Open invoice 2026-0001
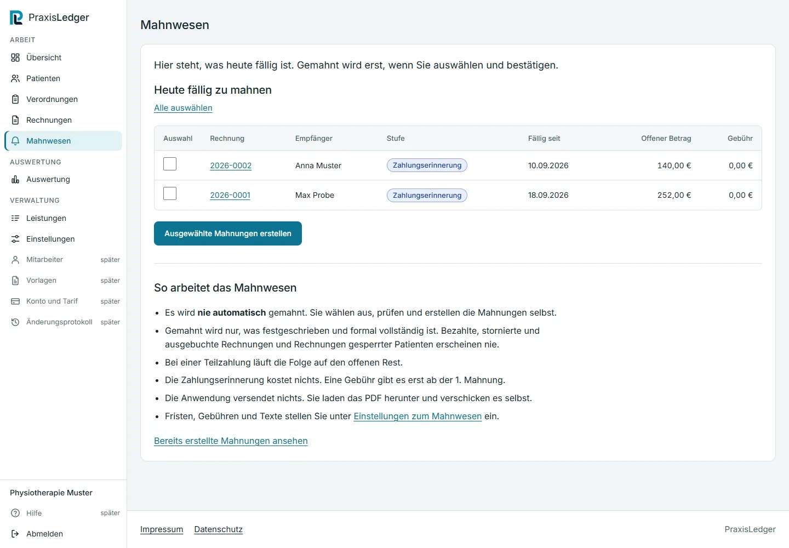Screen dimensions: 789x548 (x=230, y=195)
